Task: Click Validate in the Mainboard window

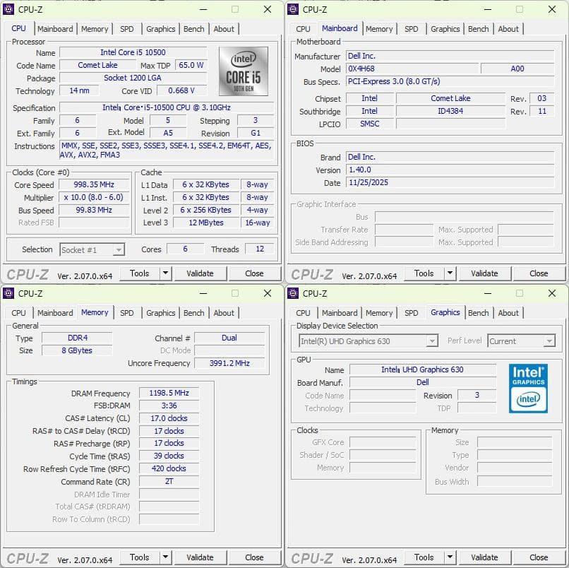Action: 484,273
